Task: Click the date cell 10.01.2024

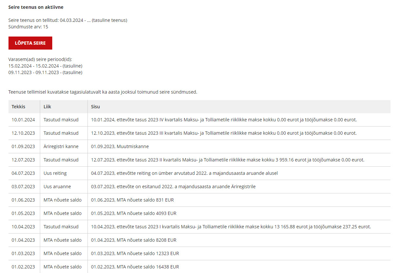Action: coord(23,120)
